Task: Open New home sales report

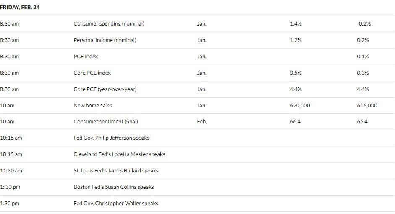Action: pos(93,105)
